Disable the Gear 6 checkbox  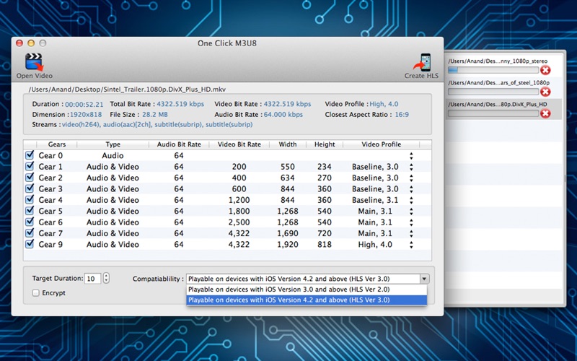pos(30,222)
